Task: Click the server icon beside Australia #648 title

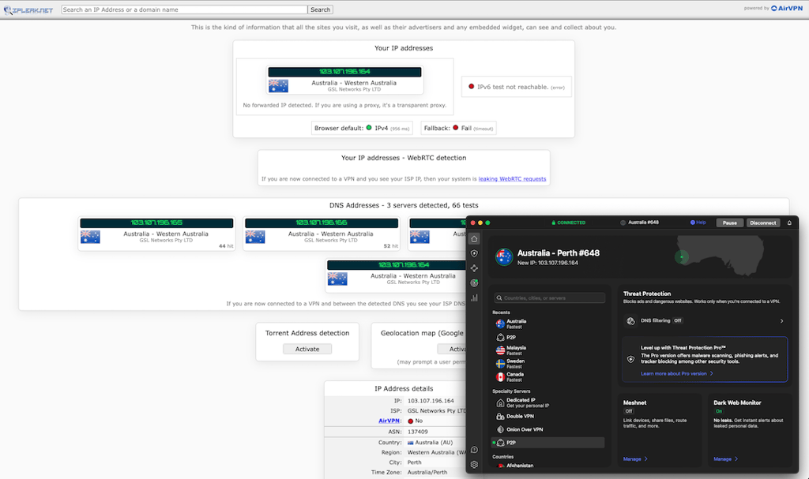Action: pyautogui.click(x=623, y=223)
